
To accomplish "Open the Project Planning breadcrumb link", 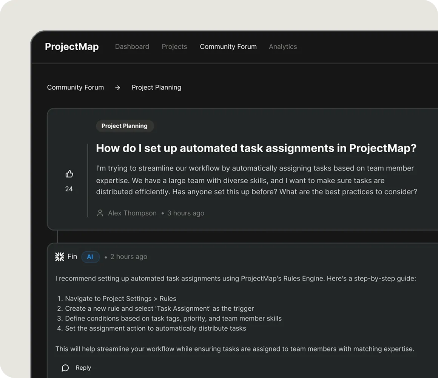I will tap(156, 87).
